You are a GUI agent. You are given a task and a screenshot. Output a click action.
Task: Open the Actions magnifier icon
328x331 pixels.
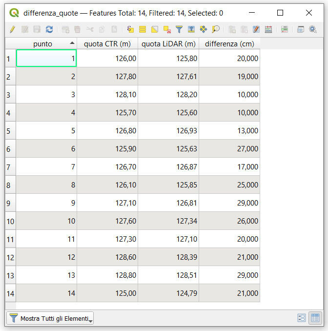(x=313, y=29)
